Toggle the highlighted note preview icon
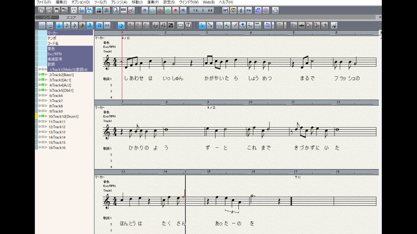Screen dimensions: 417x234 pyautogui.click(x=121, y=25)
